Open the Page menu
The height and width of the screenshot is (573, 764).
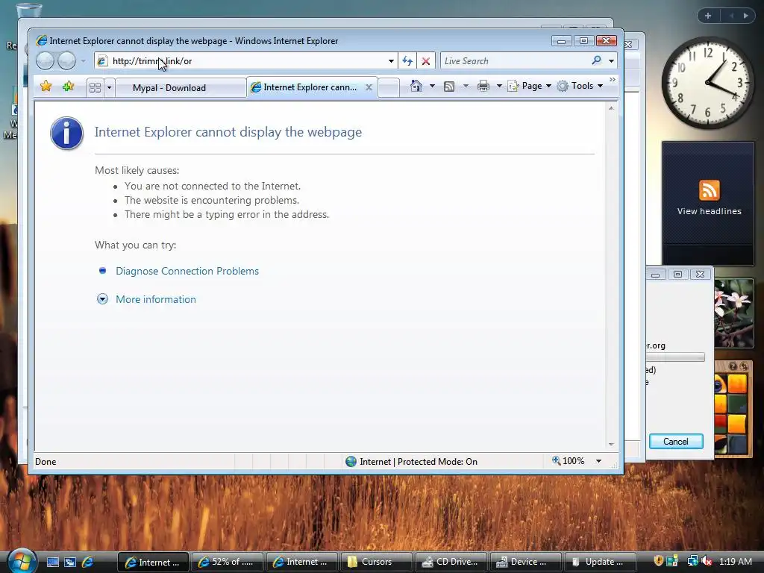[x=529, y=86]
